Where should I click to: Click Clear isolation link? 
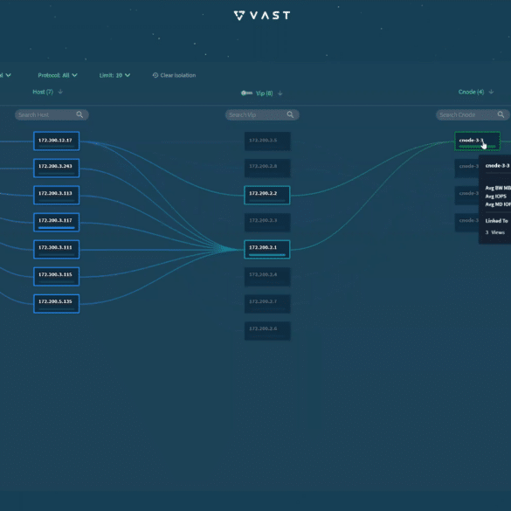[178, 75]
